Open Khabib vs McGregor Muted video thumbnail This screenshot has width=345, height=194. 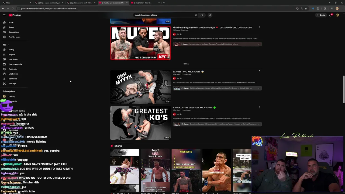(140, 43)
